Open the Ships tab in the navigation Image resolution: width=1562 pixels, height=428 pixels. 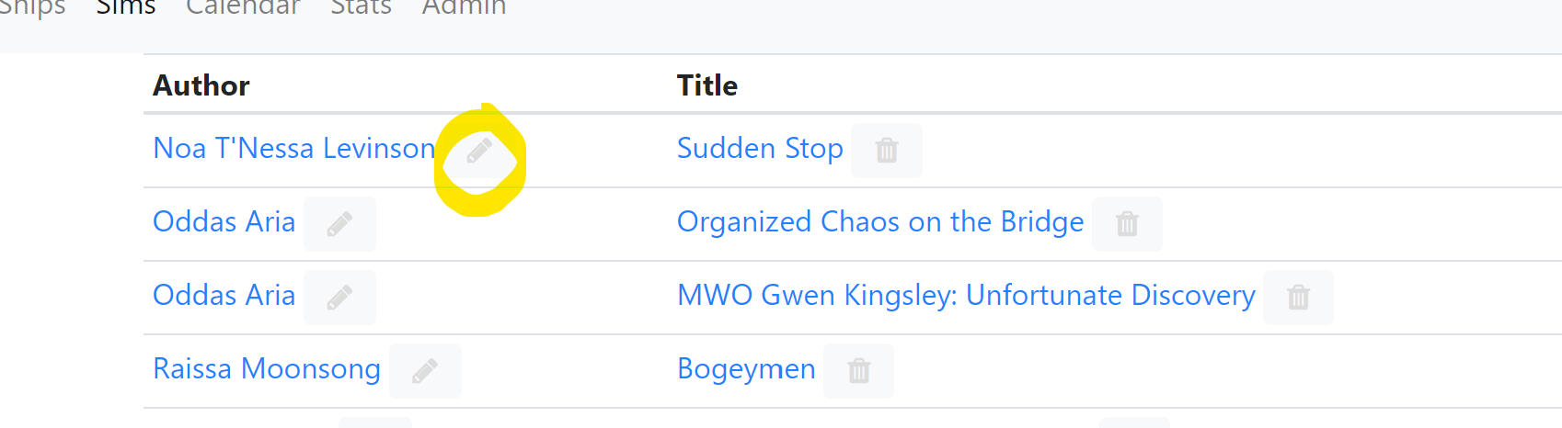32,7
